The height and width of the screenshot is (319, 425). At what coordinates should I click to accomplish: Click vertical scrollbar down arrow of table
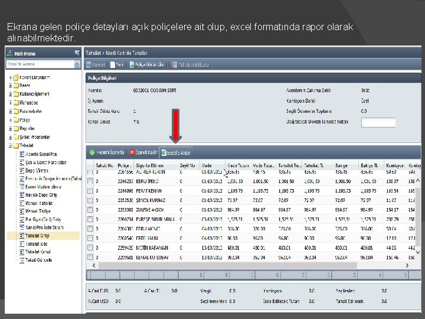(418, 252)
